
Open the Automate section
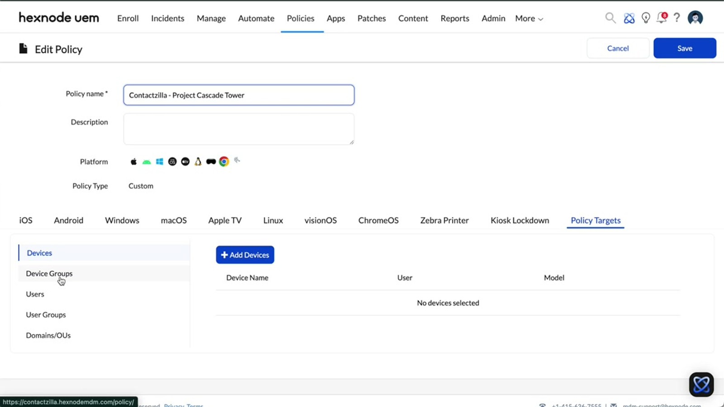[x=256, y=19]
